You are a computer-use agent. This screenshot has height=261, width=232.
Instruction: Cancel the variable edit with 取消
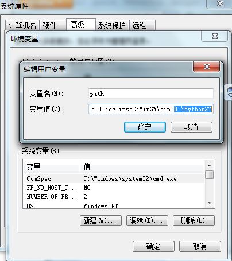point(191,127)
